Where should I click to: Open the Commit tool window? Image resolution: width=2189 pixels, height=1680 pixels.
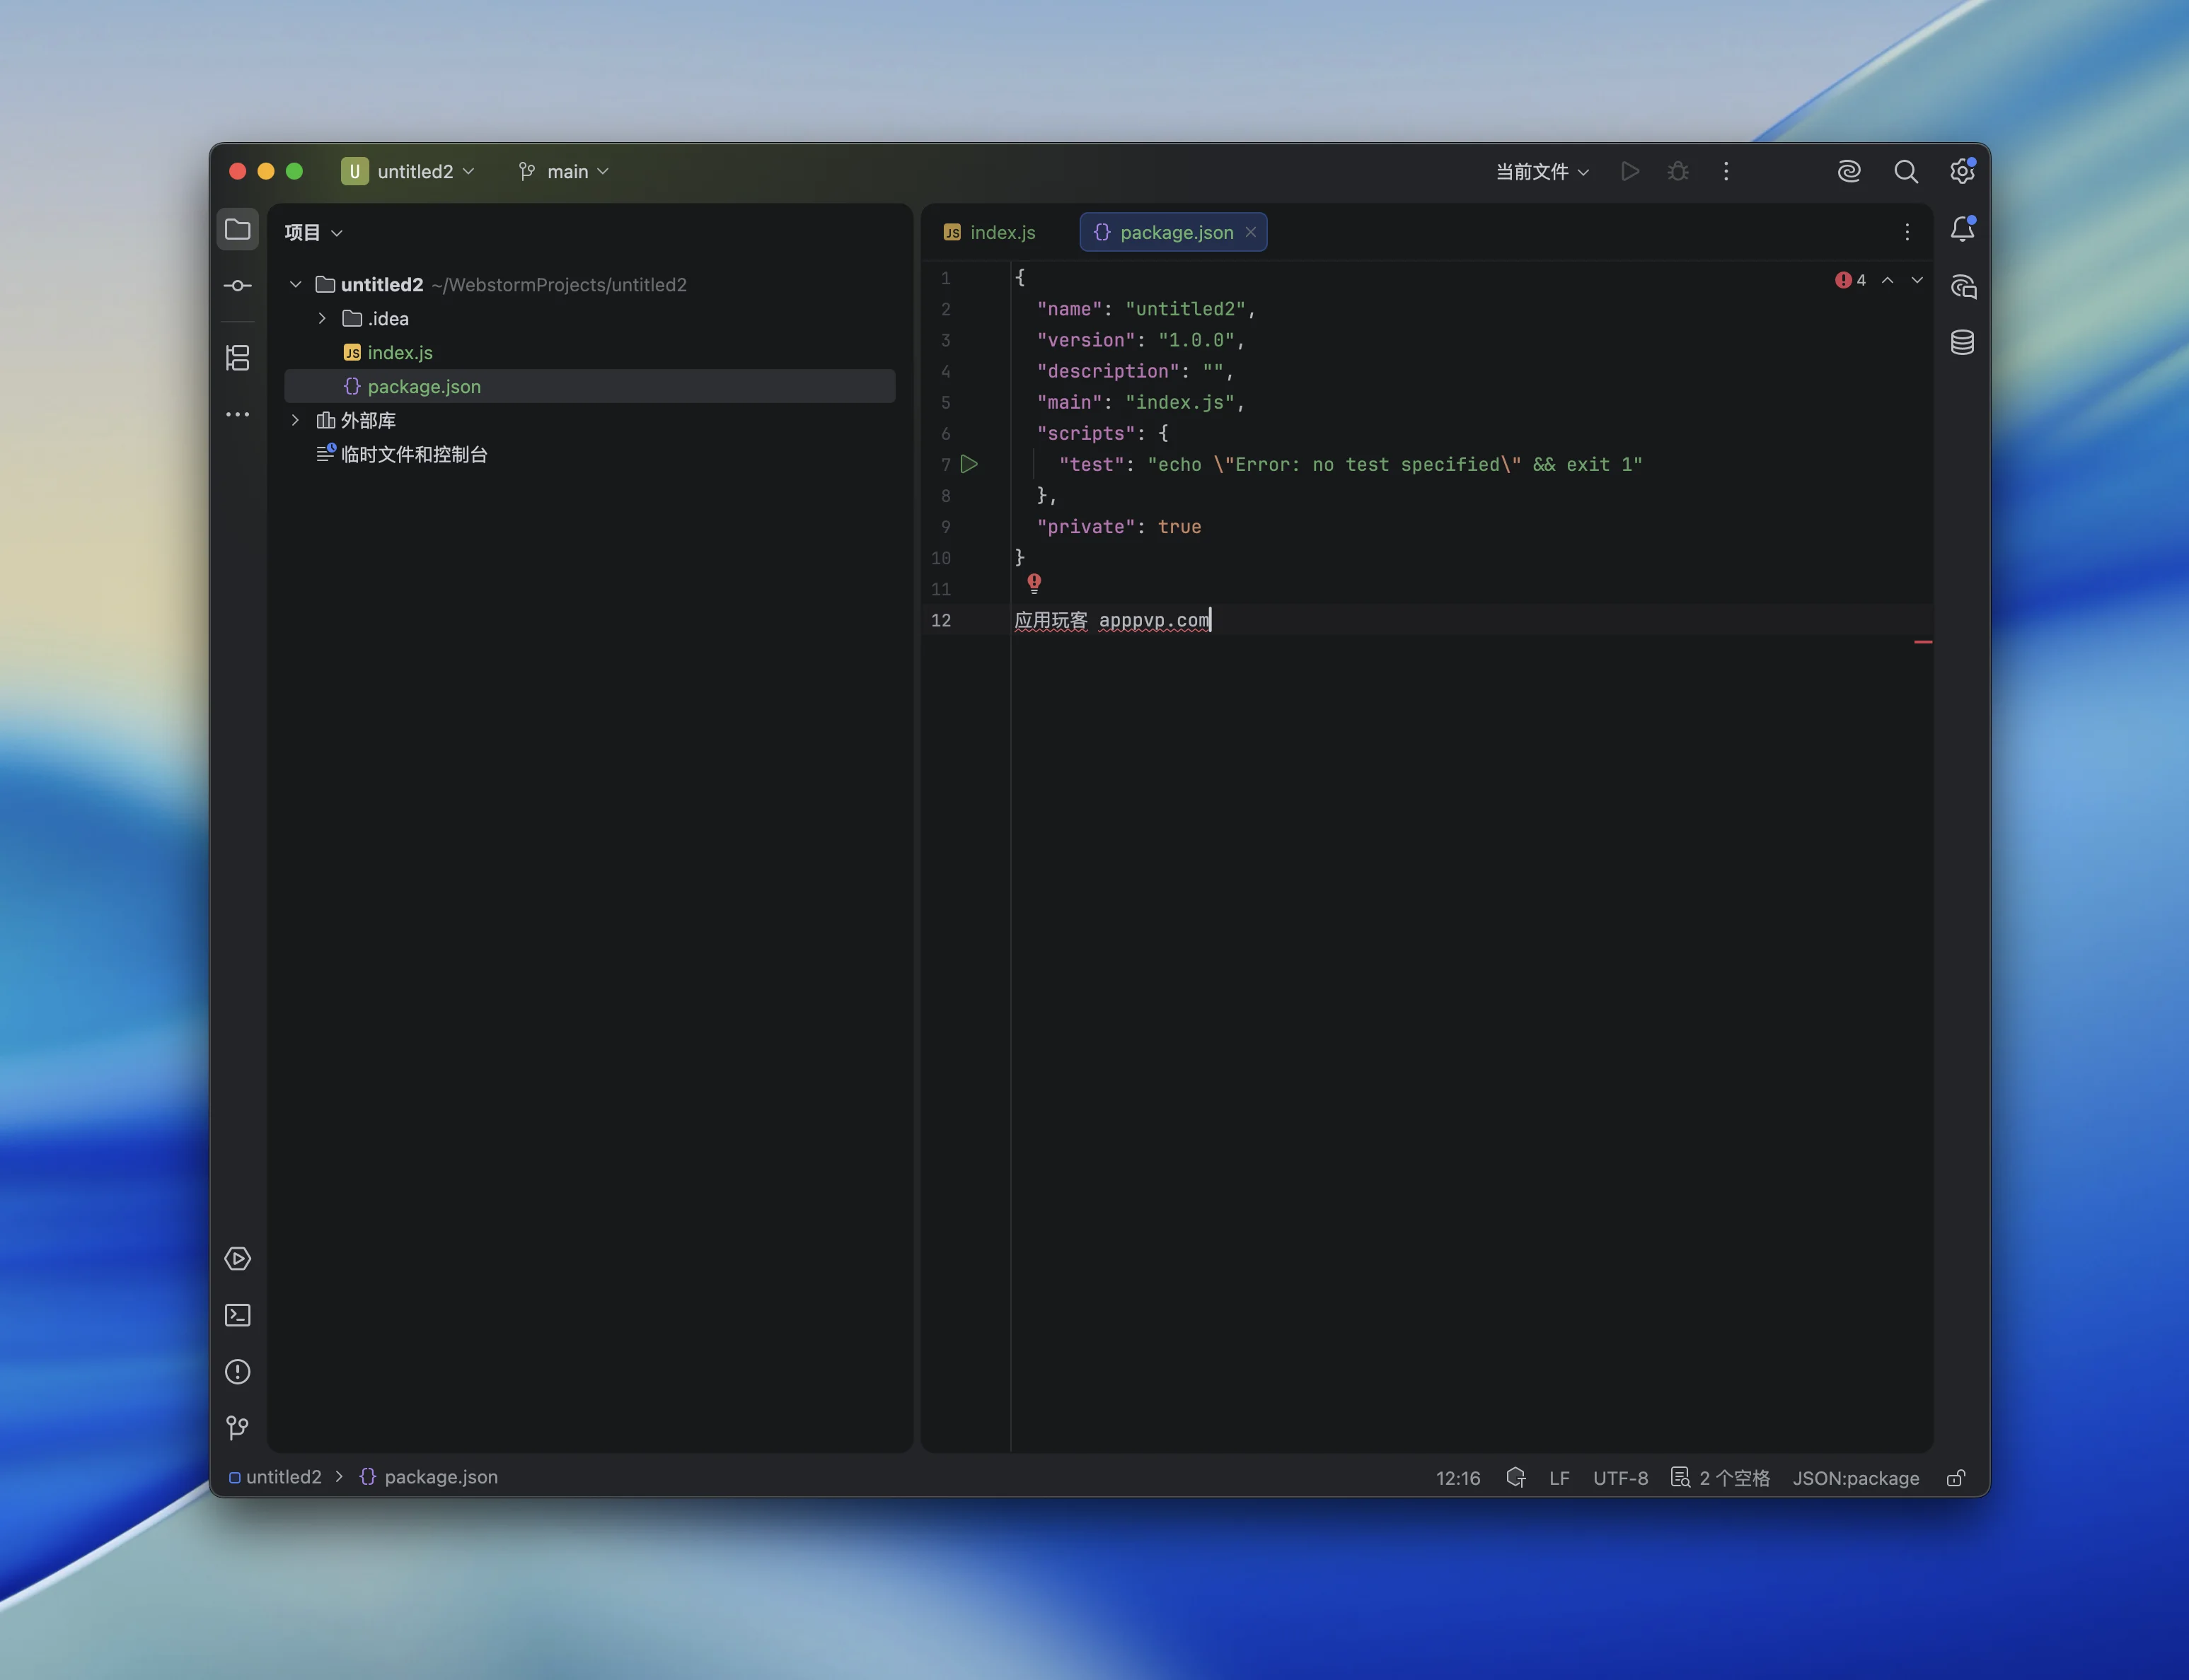coord(237,286)
